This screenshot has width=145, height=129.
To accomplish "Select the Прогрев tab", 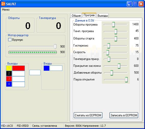I will coord(89,15).
